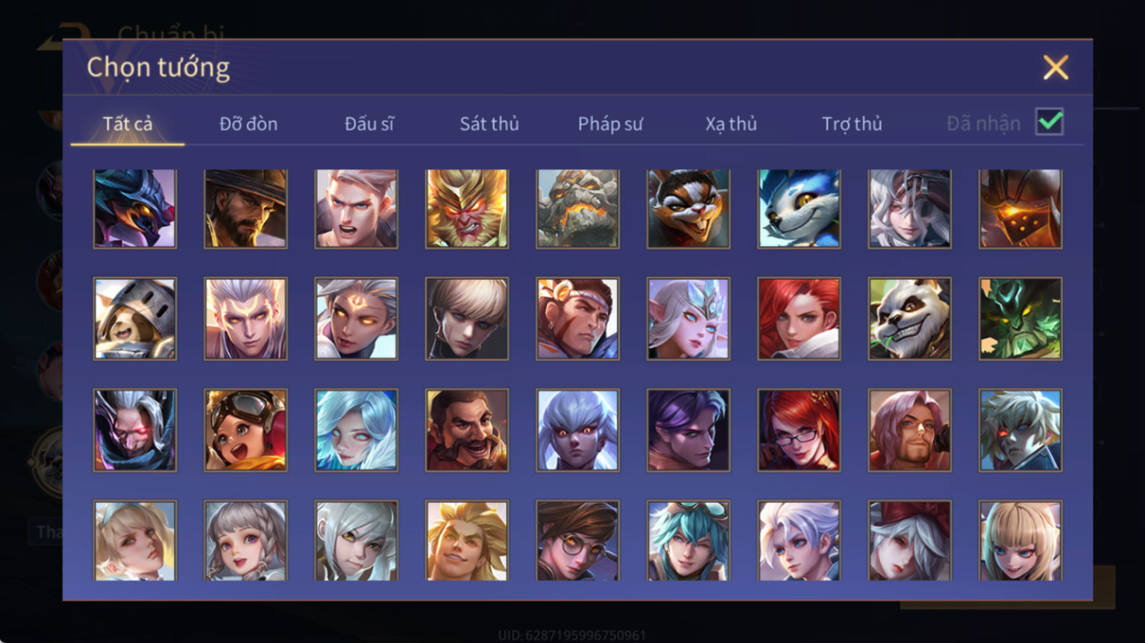Select the Tất cả tab
This screenshot has height=643, width=1145.
point(128,124)
